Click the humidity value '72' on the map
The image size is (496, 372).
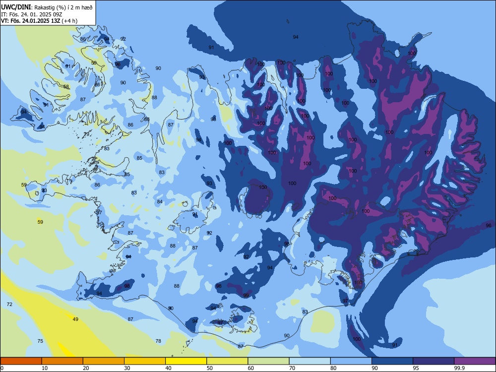9,305
